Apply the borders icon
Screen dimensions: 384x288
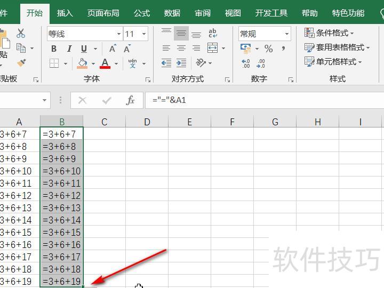tap(54, 63)
